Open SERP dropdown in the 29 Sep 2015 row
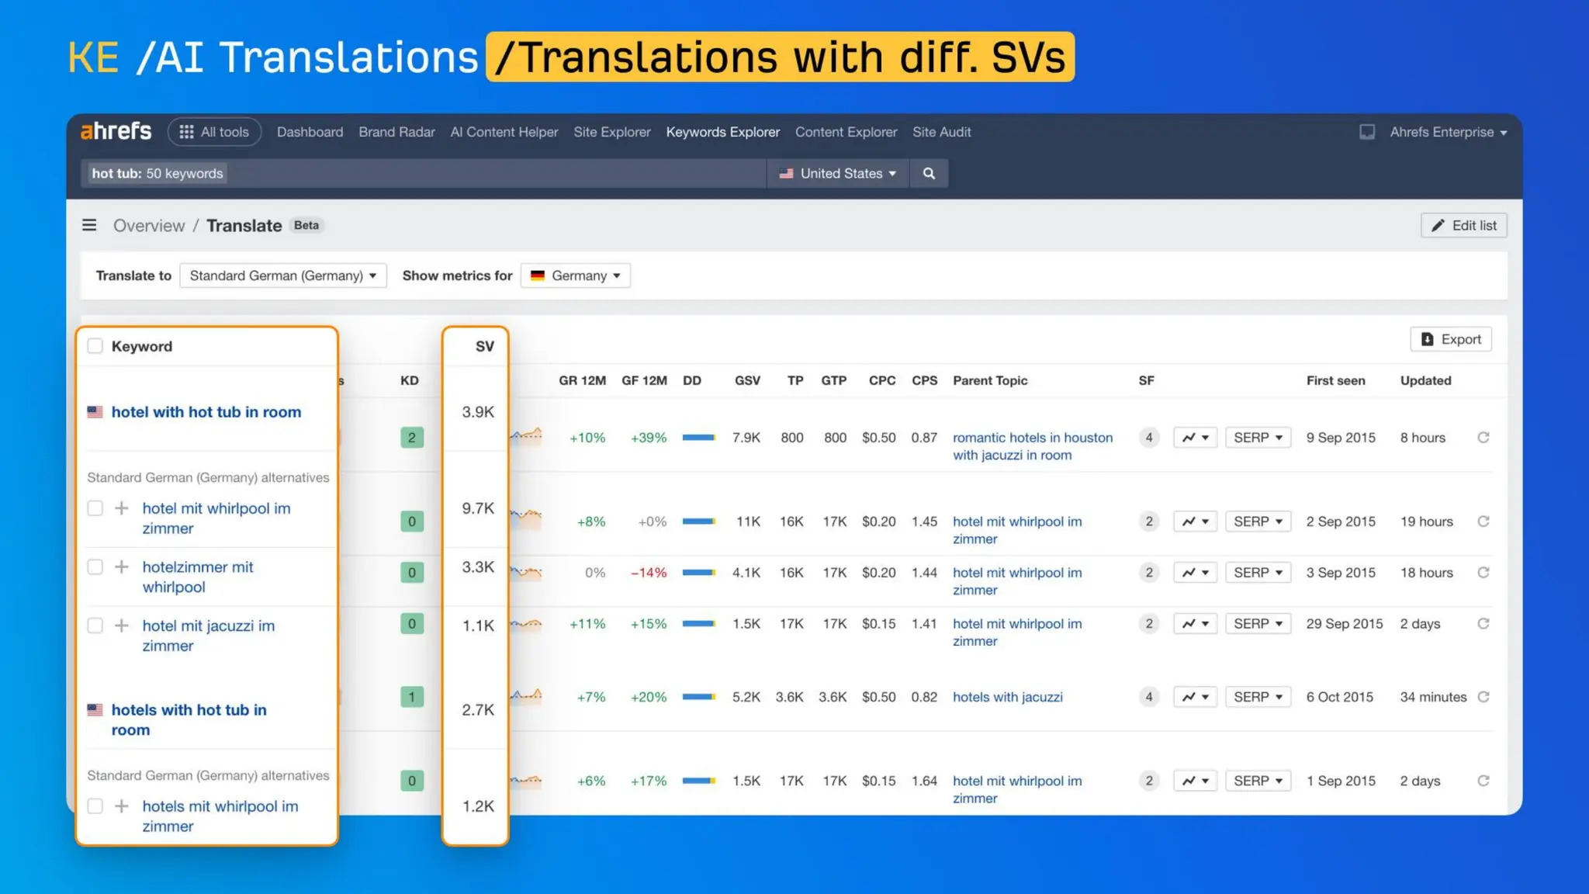 (x=1258, y=624)
